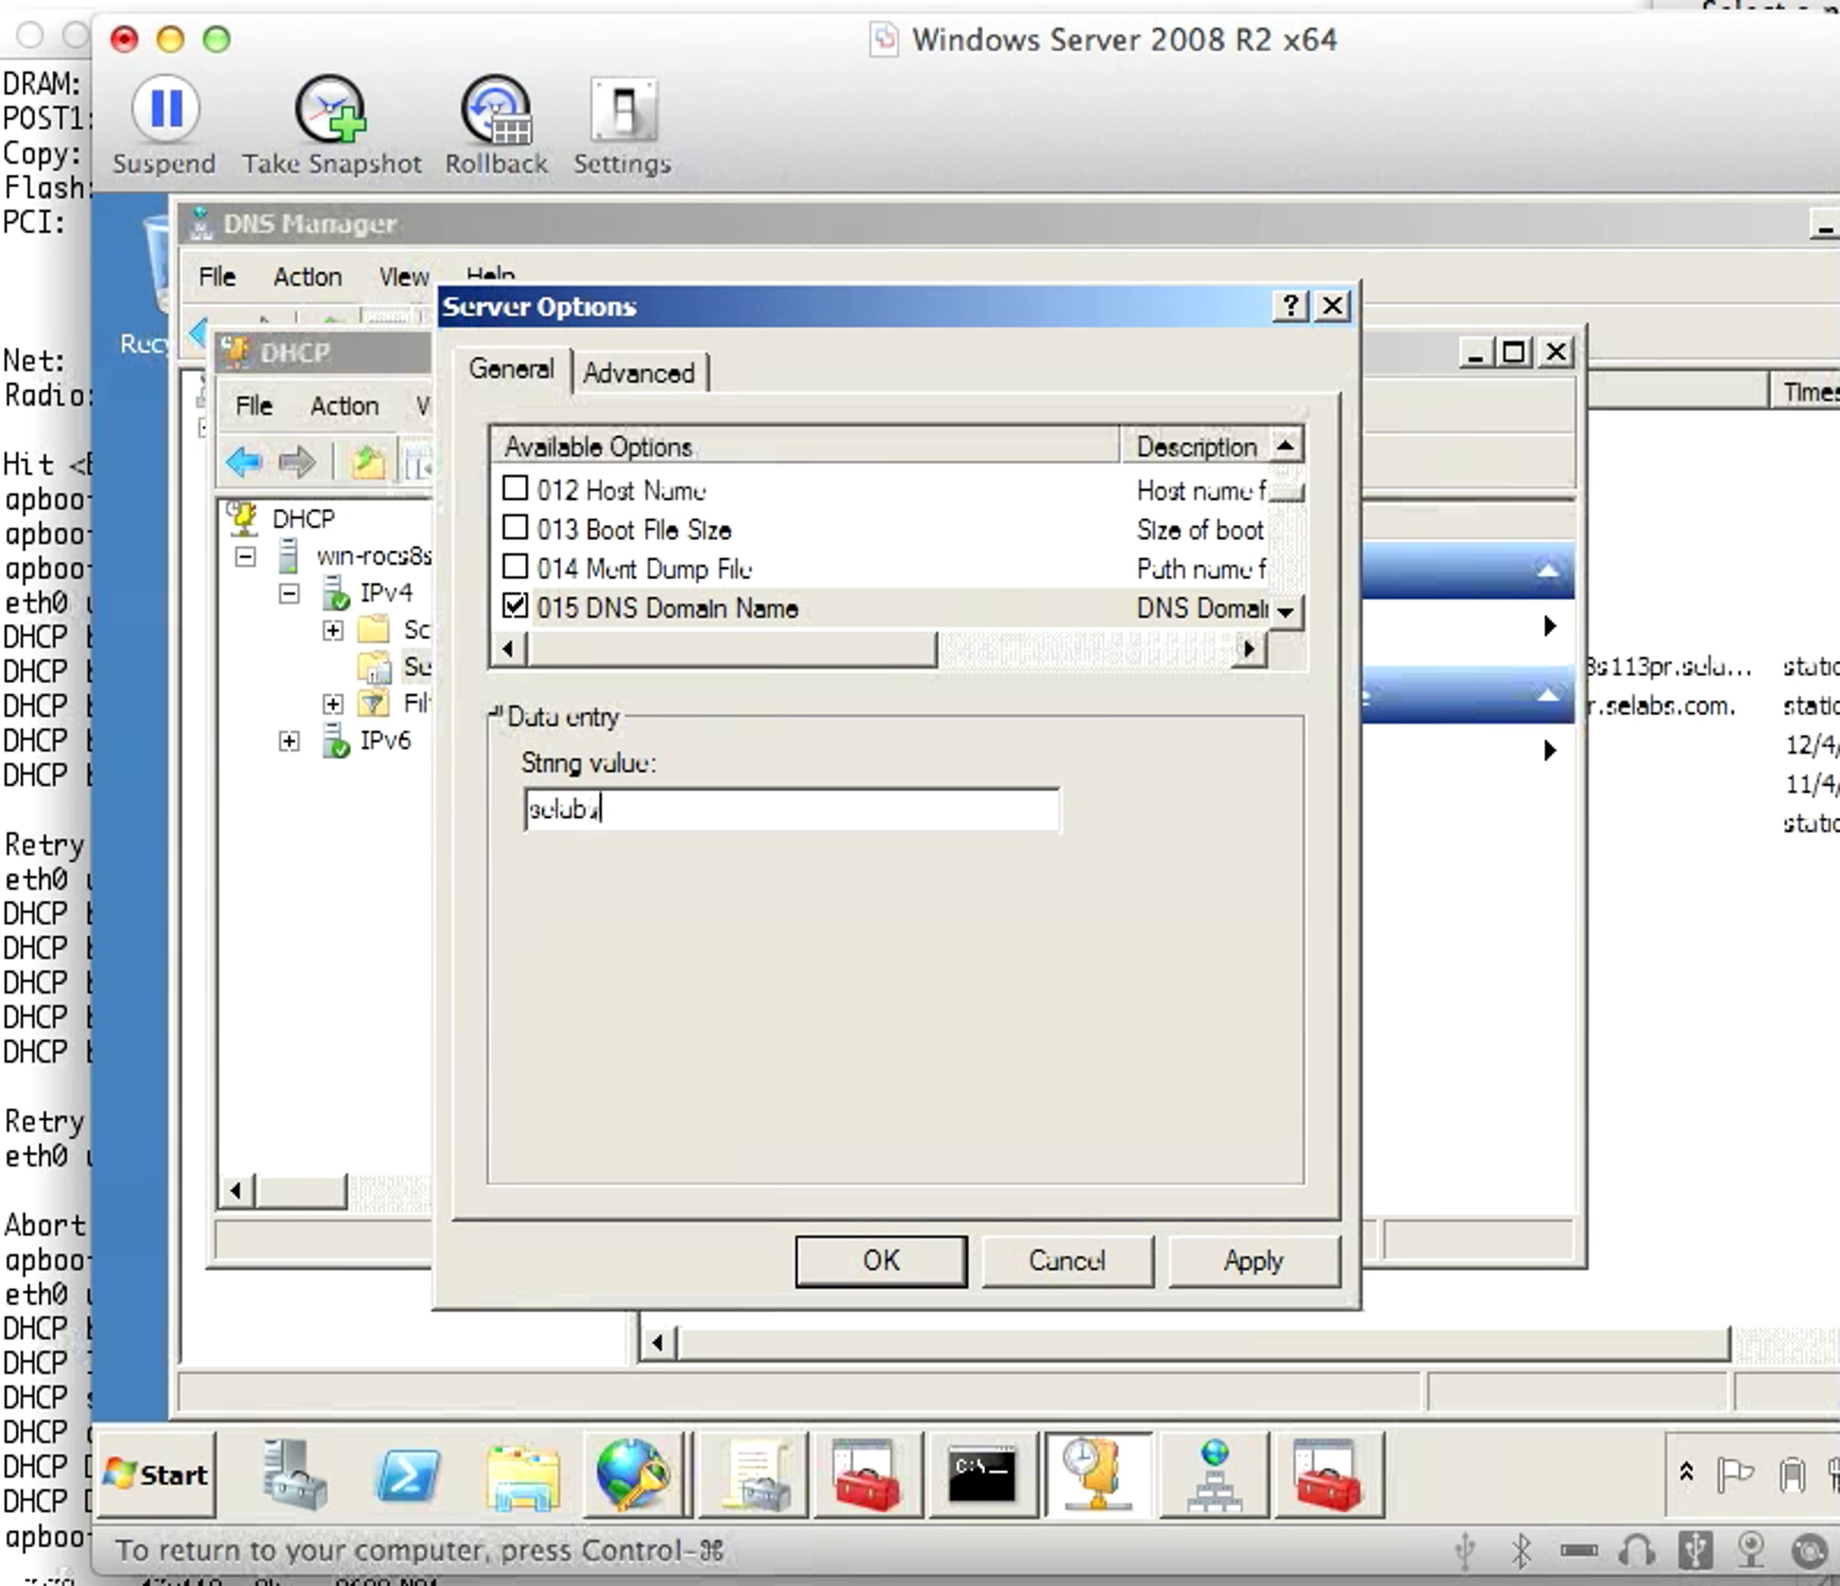Click the Available Options column header
This screenshot has width=1840, height=1586.
804,446
